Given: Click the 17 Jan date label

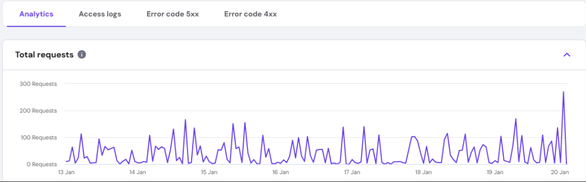Looking at the screenshot, I should [352, 172].
